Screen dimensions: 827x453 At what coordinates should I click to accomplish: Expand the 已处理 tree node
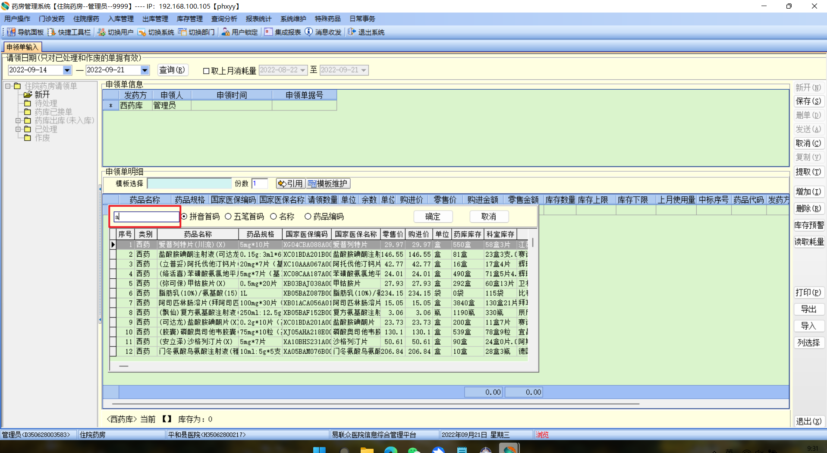tap(18, 129)
